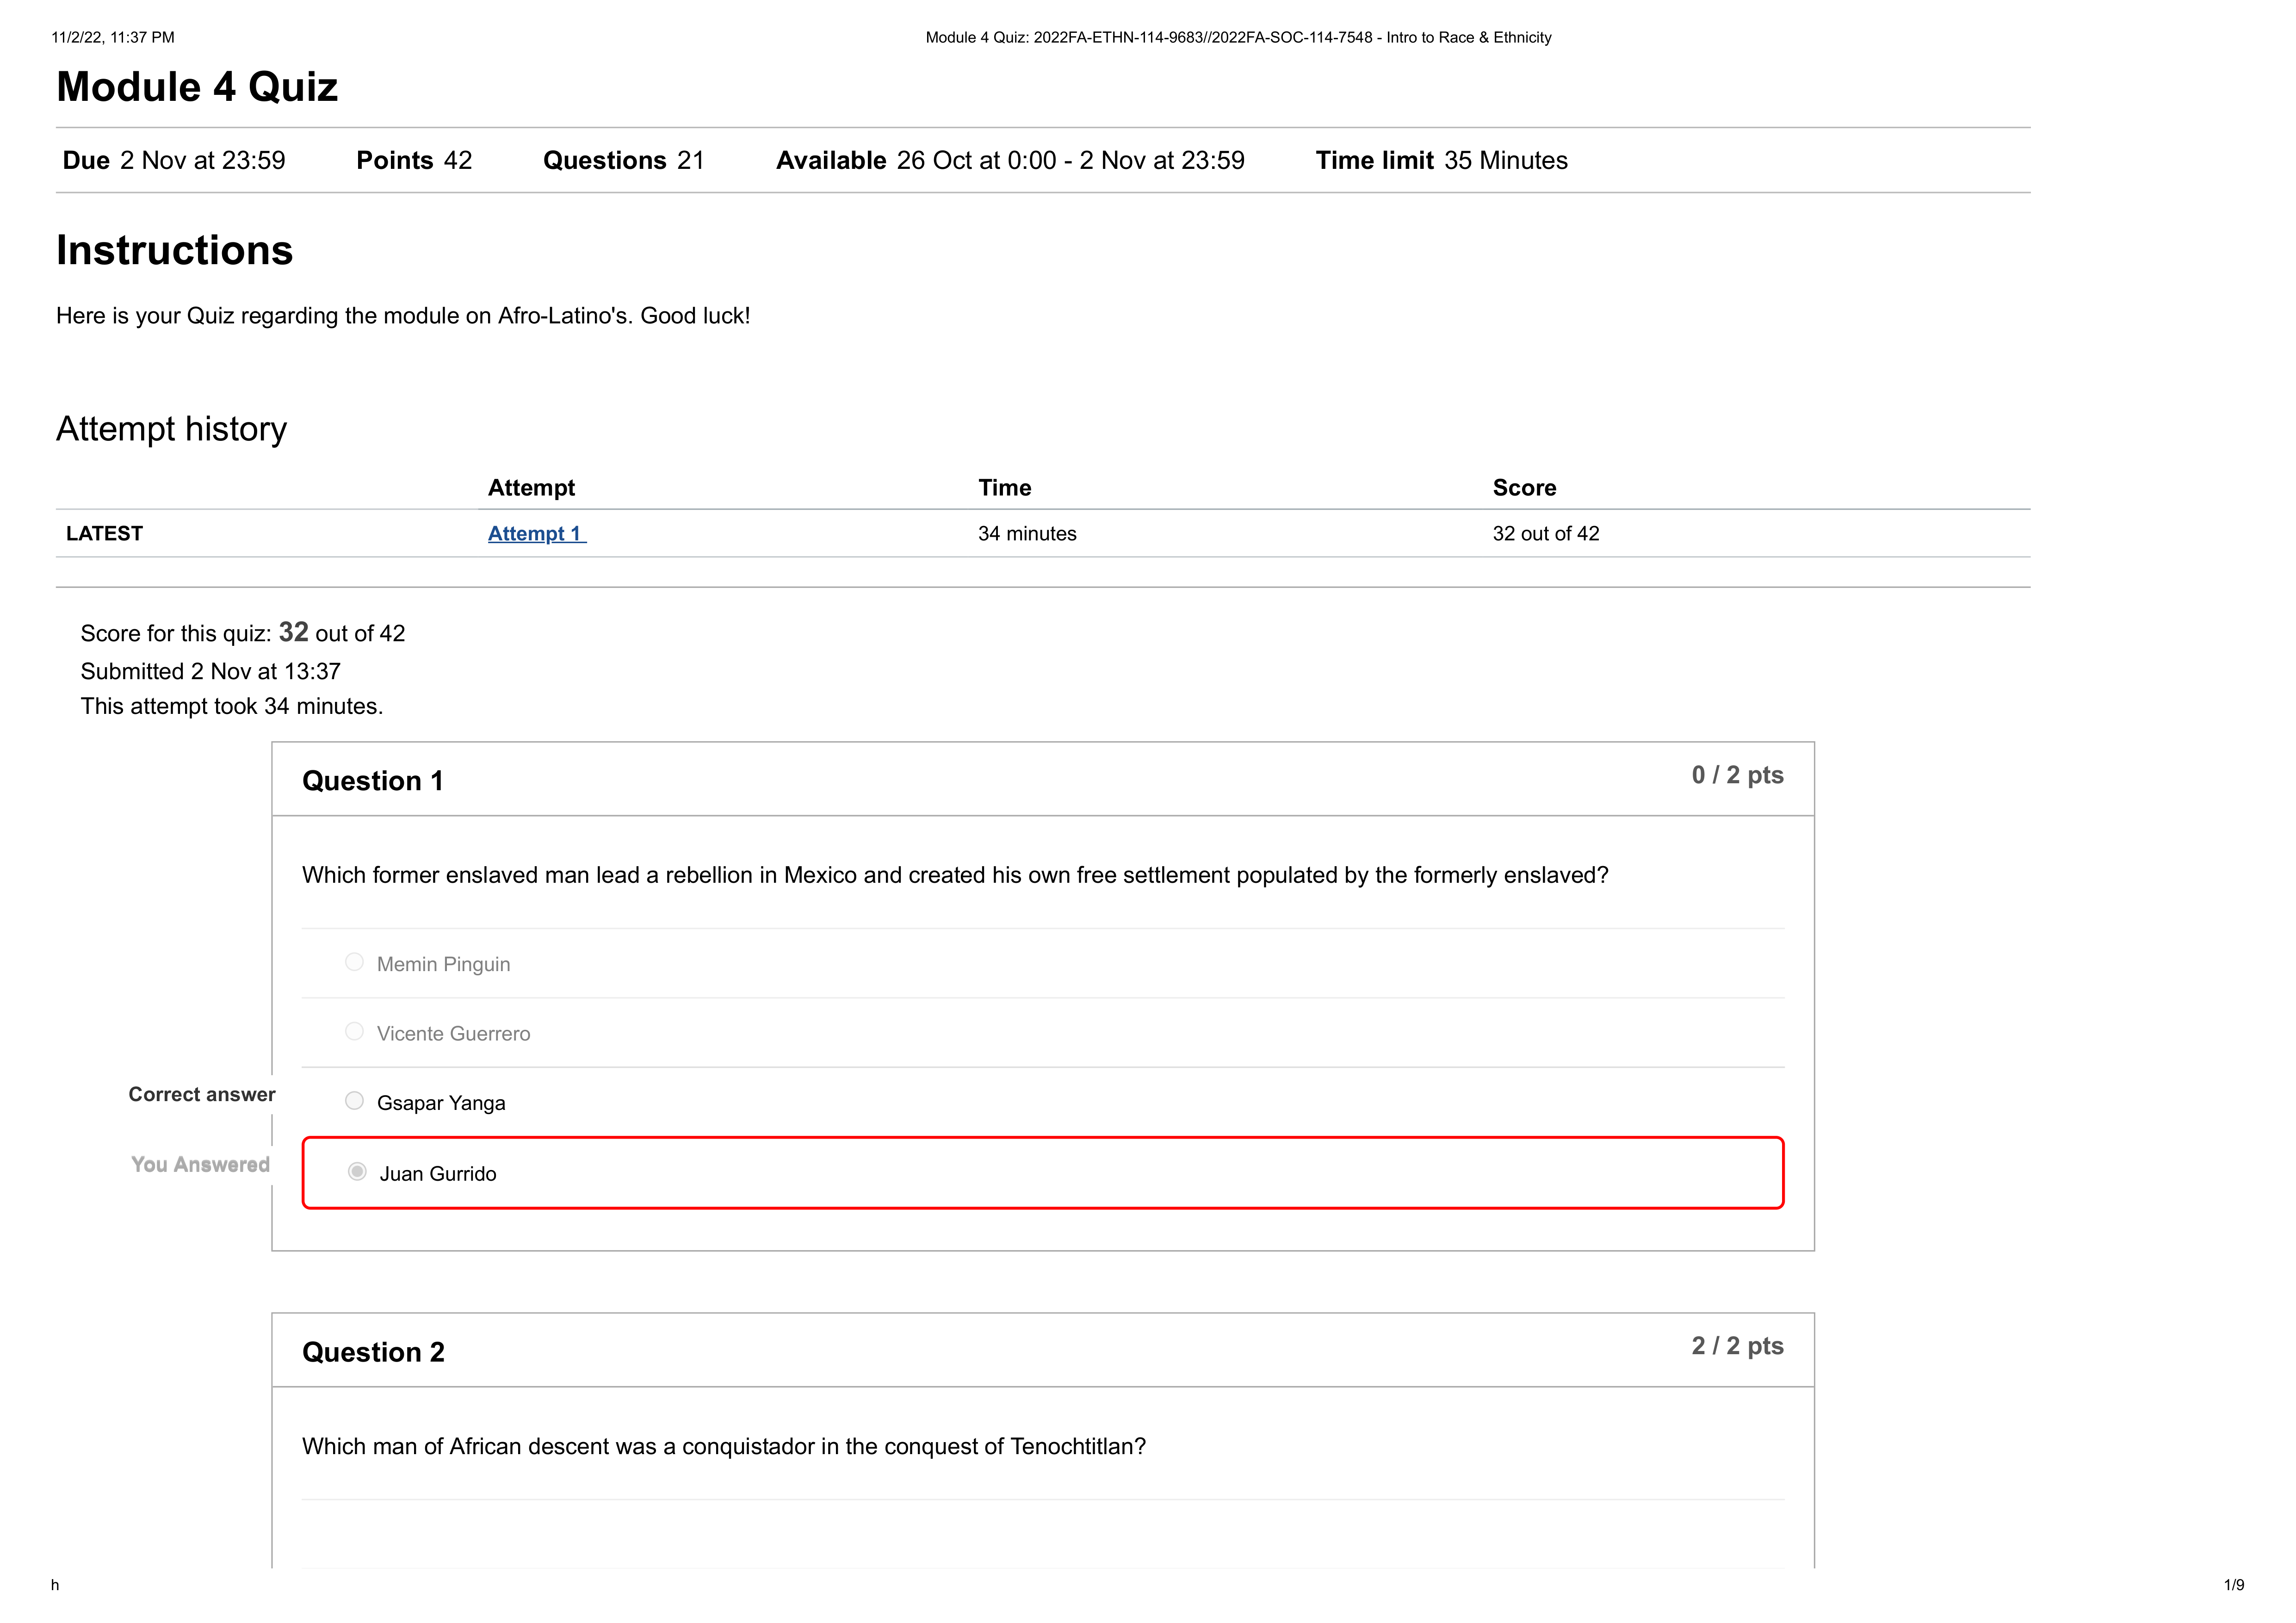Click the '34 minutes' table cell
Image resolution: width=2296 pixels, height=1623 pixels.
pos(1027,534)
